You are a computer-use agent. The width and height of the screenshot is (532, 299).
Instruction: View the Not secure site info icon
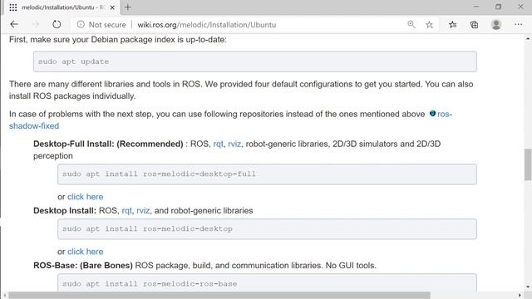click(x=81, y=24)
